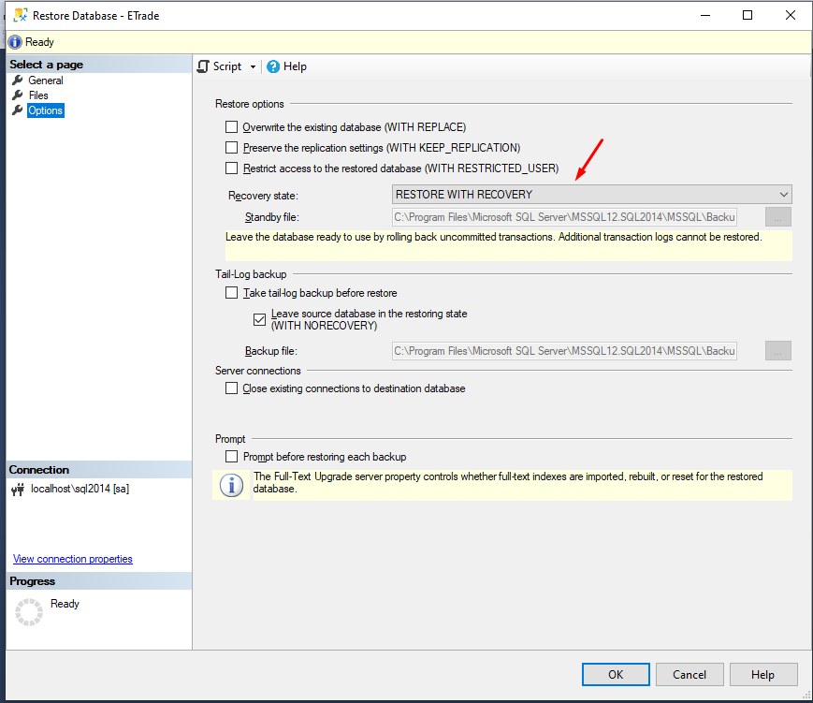813x703 pixels.
Task: Click the wrench icon beside Options
Action: click(18, 110)
